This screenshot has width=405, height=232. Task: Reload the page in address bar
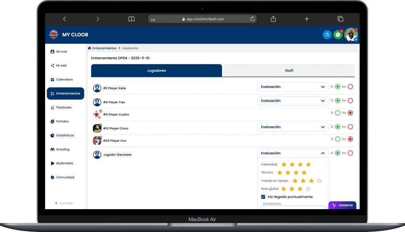click(x=252, y=19)
